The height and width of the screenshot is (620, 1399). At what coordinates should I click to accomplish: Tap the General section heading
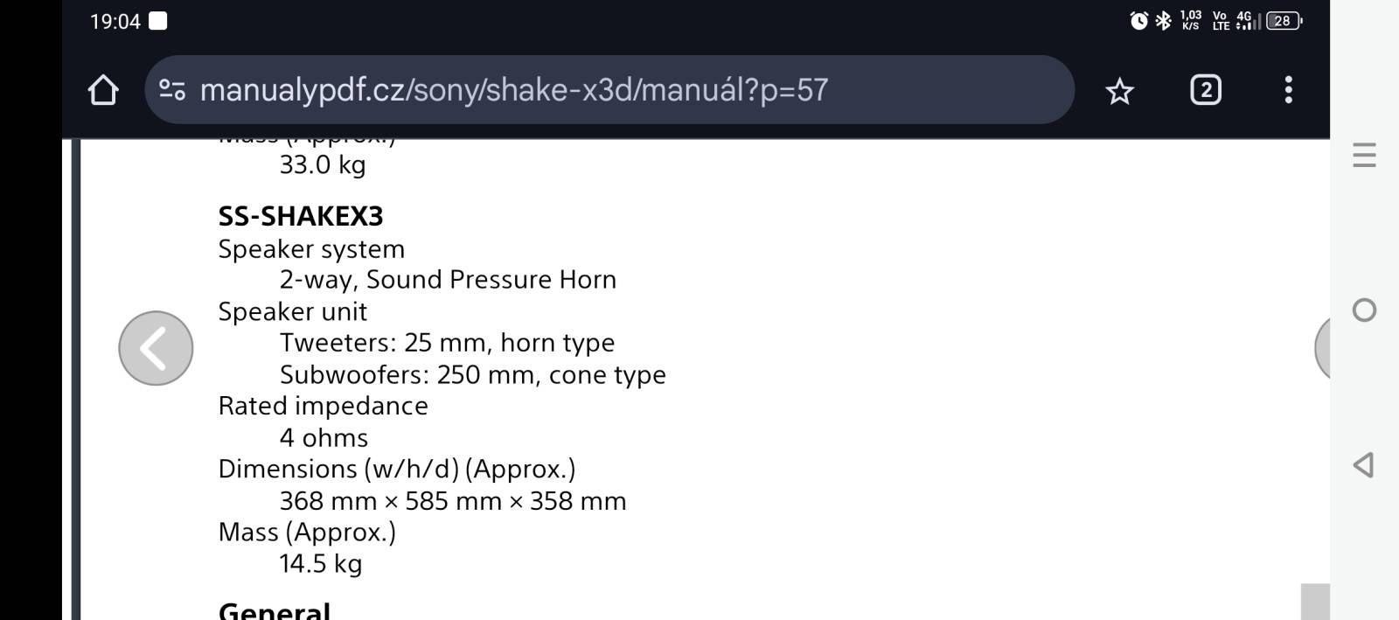(x=275, y=610)
